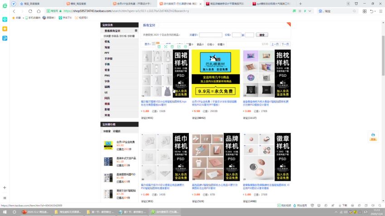Open the yellow 9.9元=永久免费 product thumbnail

tap(216, 74)
